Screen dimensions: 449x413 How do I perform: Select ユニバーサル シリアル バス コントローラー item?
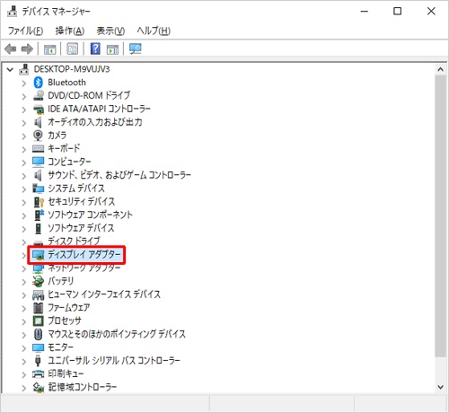pos(114,360)
